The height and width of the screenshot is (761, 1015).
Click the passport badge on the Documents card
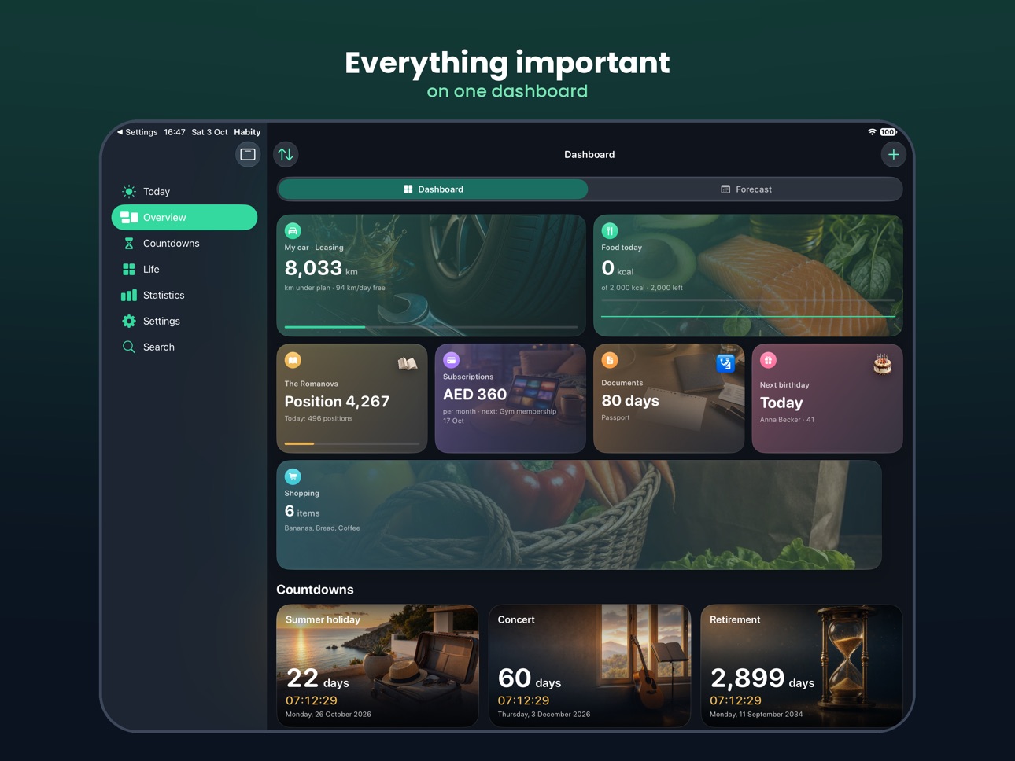[x=725, y=363]
